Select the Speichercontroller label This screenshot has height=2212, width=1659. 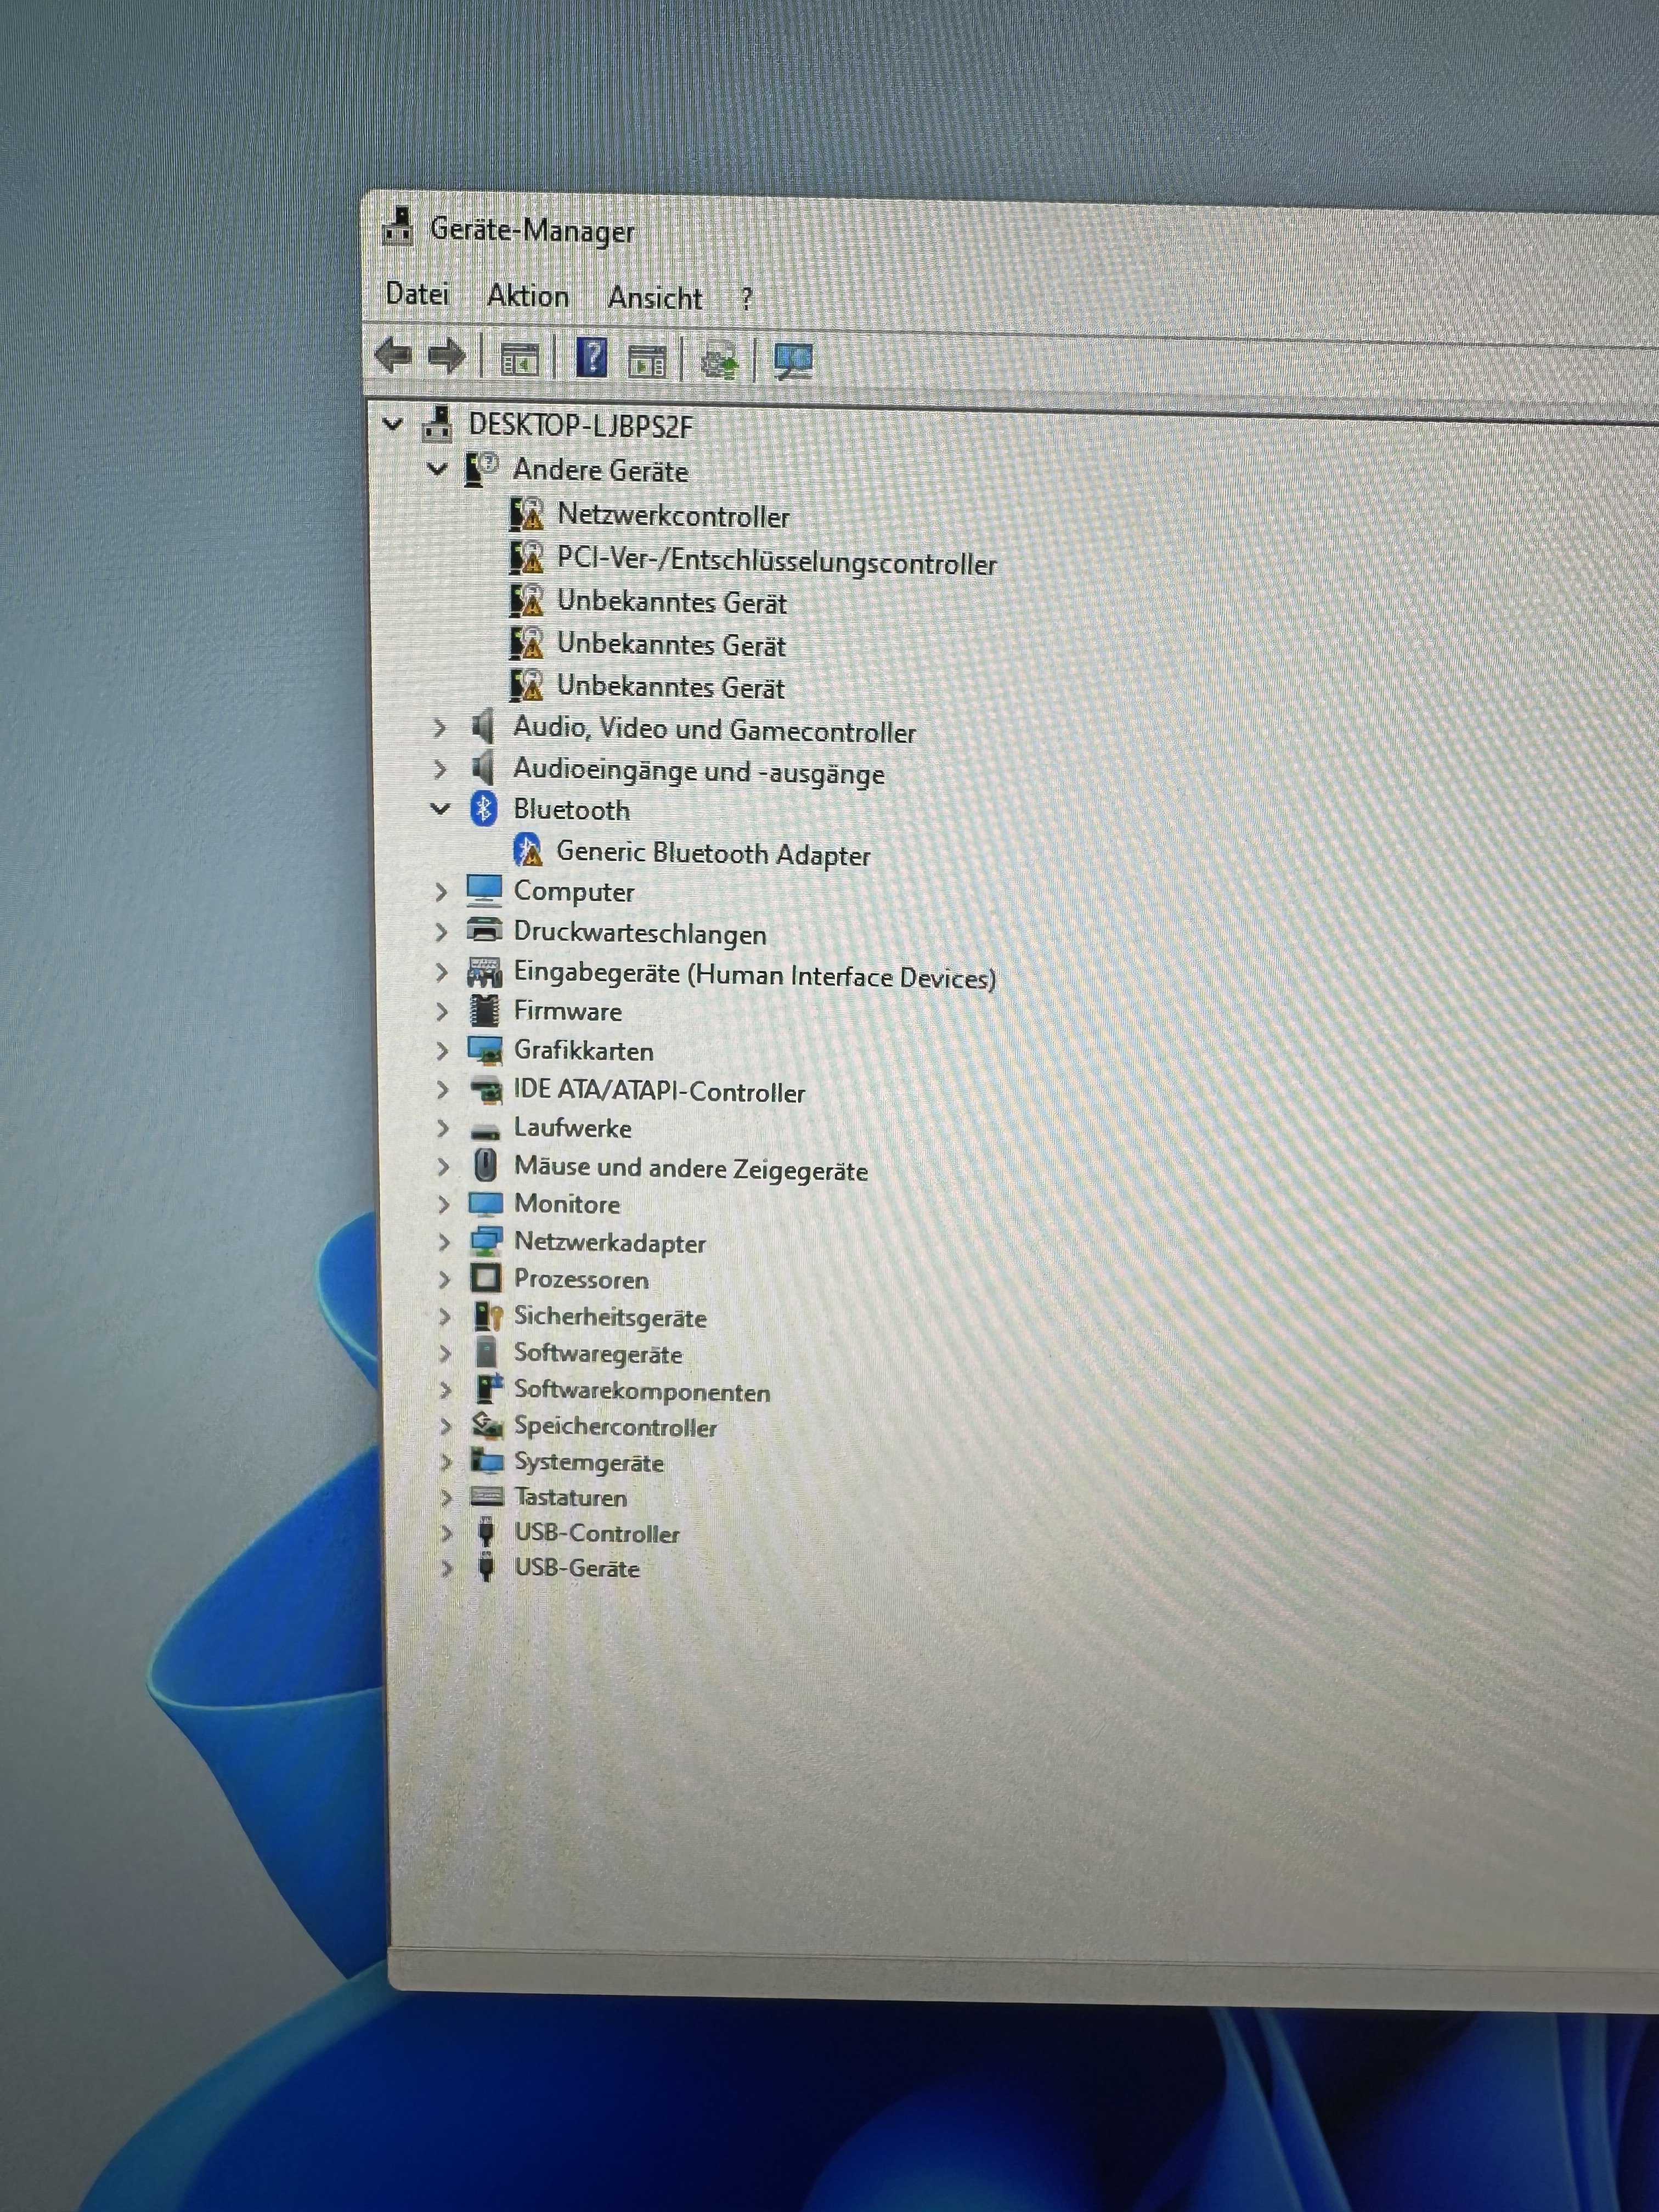(615, 1427)
